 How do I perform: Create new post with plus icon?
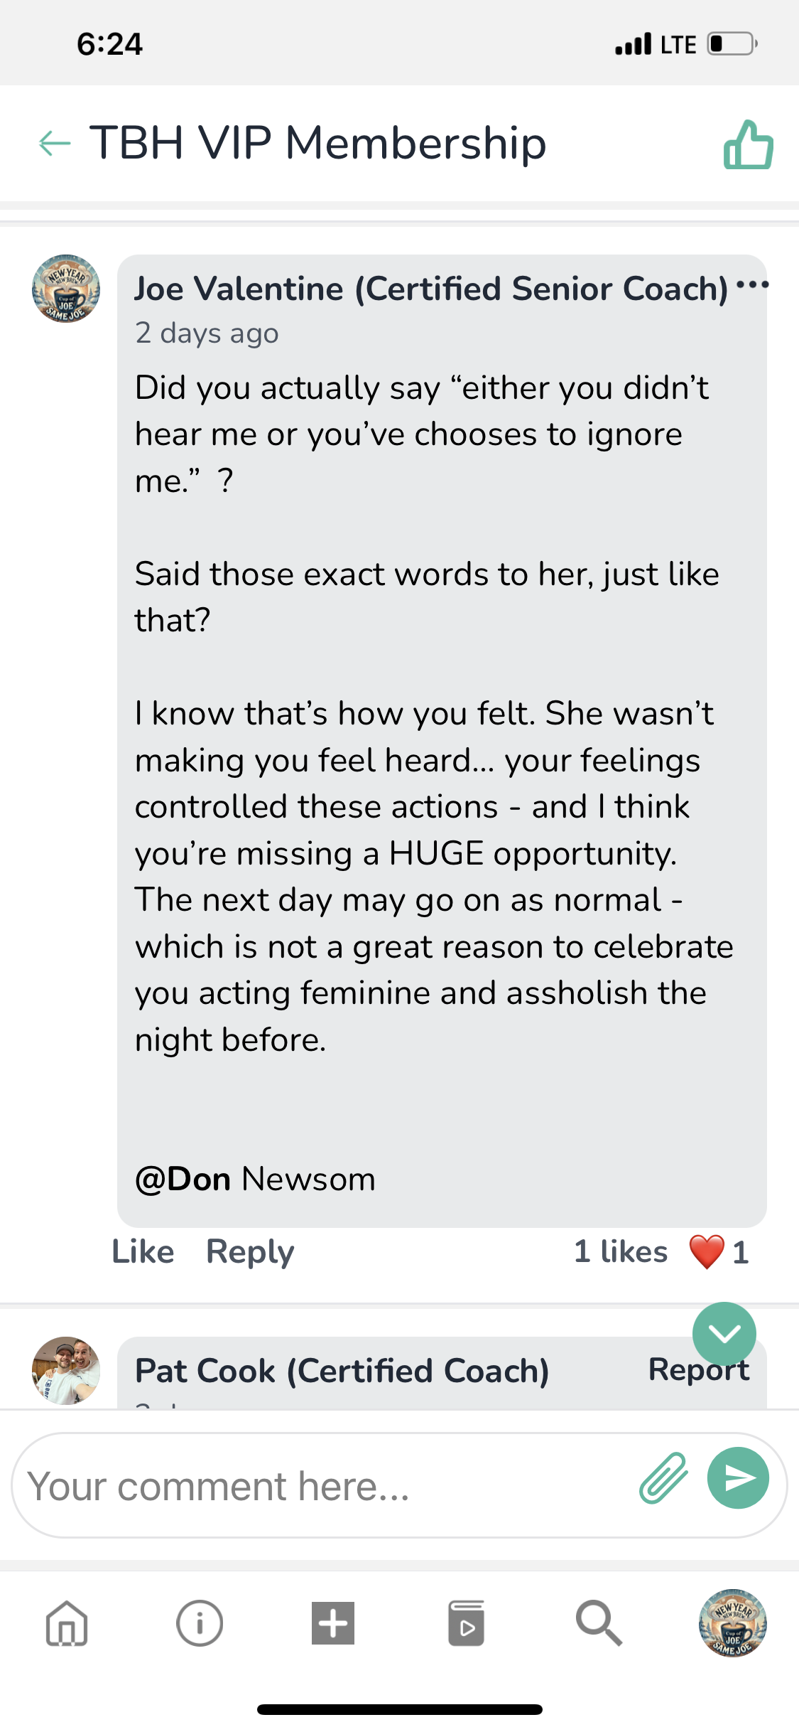(333, 1624)
